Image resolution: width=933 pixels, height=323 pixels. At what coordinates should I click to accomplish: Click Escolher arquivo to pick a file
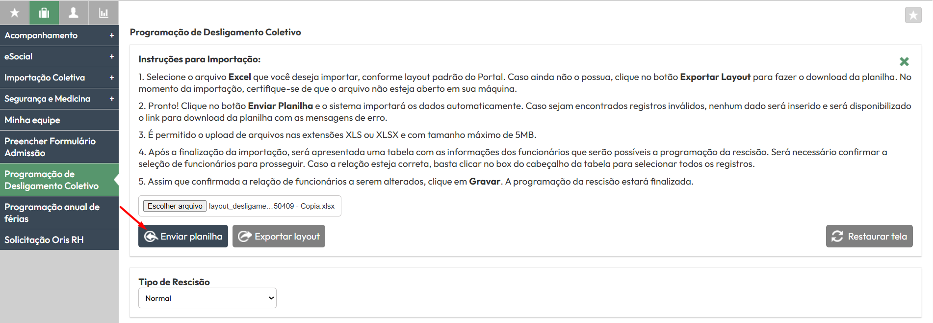[x=175, y=206]
